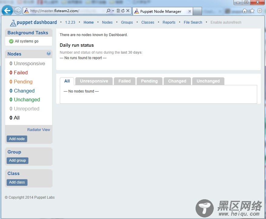Image resolution: width=266 pixels, height=219 pixels.
Task: Click the search magnifier icon in address bar
Action: coord(108,11)
